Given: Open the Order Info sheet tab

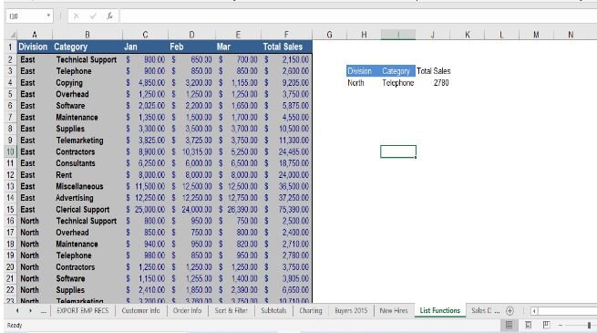Looking at the screenshot, I should point(187,310).
